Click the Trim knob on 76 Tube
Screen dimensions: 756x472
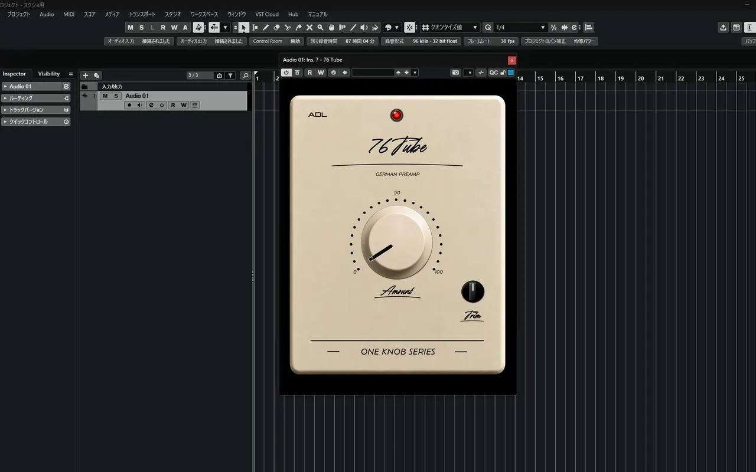coord(472,291)
